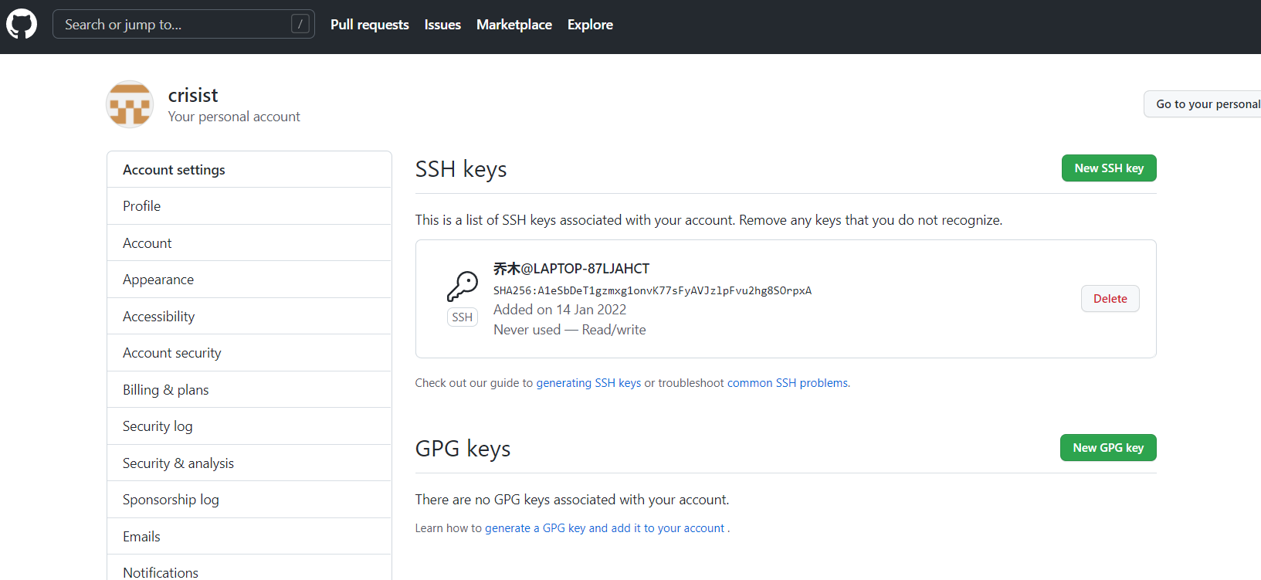This screenshot has width=1261, height=580.
Task: Open the generating SSH keys guide link
Action: [588, 383]
